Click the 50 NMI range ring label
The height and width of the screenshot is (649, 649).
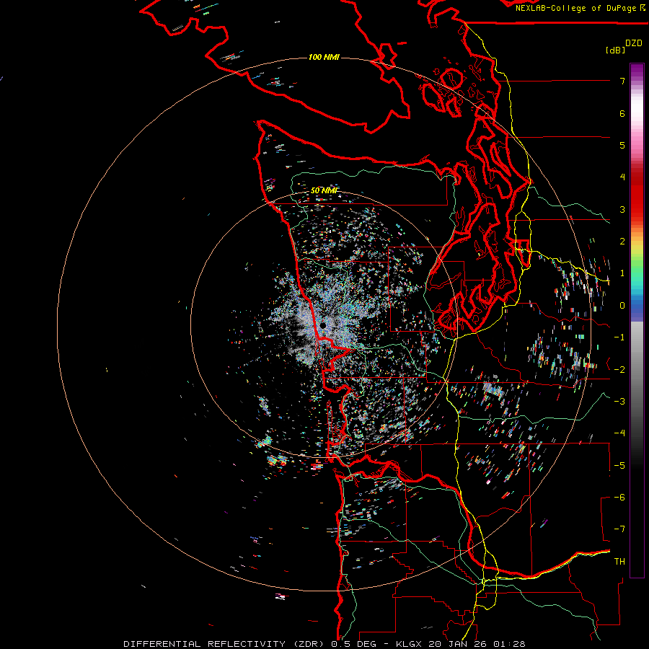[324, 190]
